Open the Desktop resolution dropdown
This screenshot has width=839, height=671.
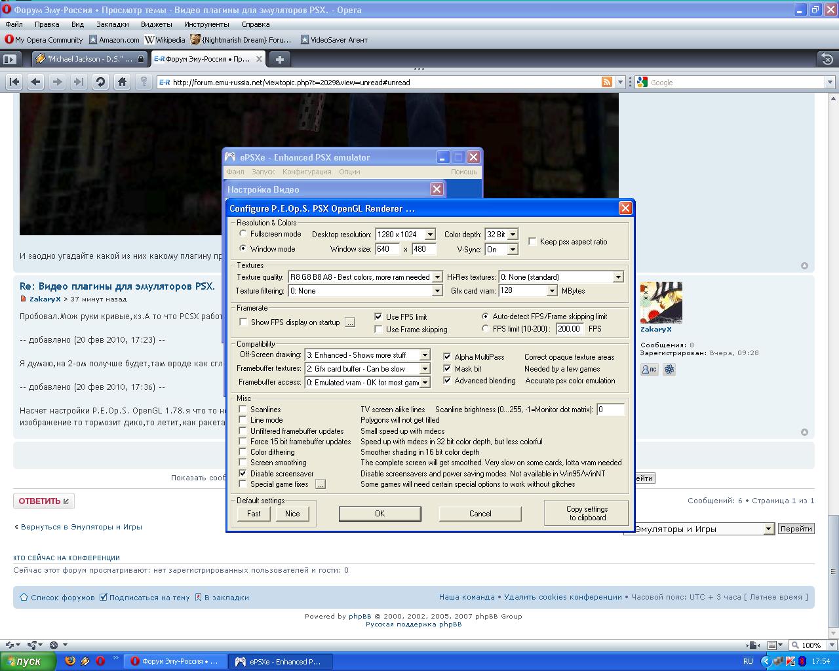tap(430, 235)
